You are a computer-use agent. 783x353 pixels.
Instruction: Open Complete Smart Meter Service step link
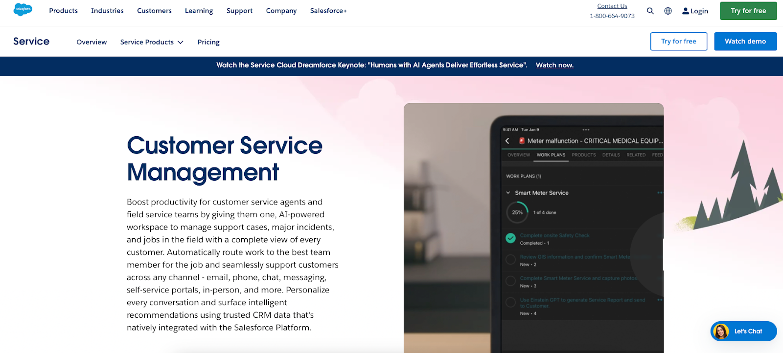coord(578,278)
